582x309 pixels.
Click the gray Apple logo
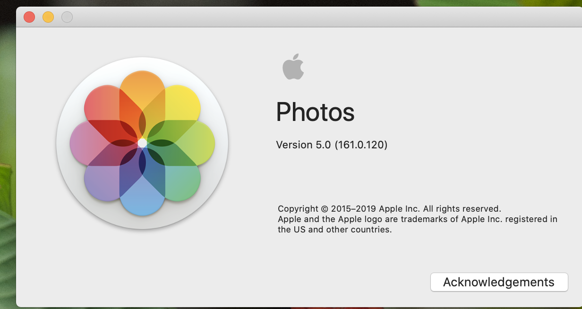tap(293, 67)
